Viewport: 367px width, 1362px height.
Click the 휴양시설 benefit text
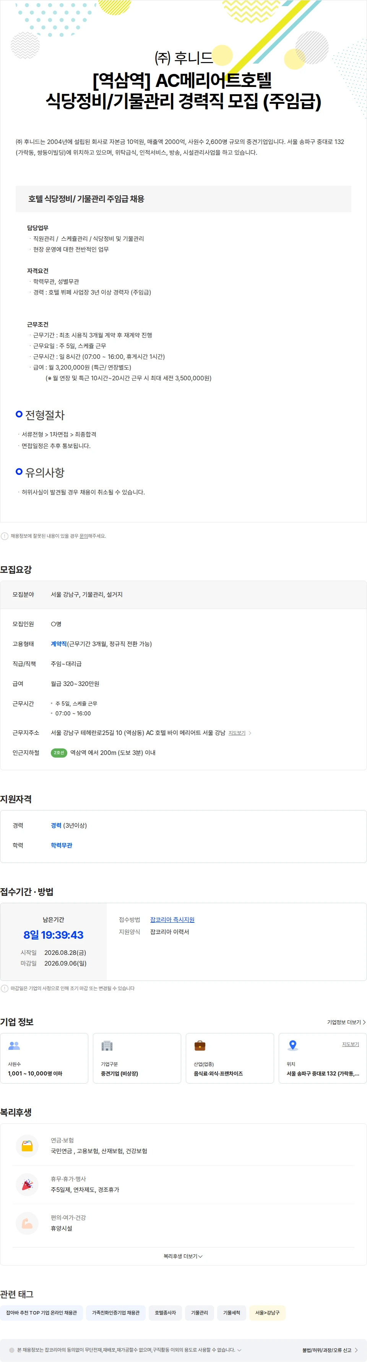click(x=61, y=1228)
